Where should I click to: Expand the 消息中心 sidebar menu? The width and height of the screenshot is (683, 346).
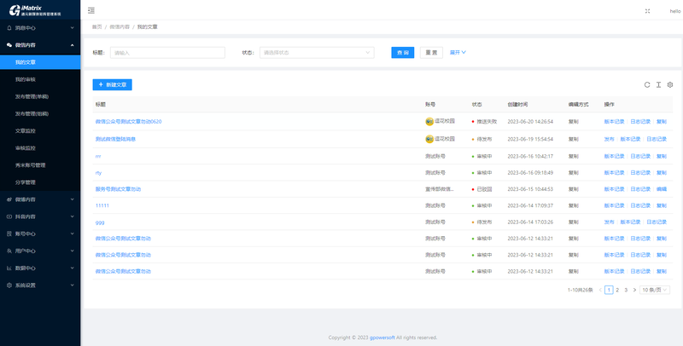tap(40, 28)
